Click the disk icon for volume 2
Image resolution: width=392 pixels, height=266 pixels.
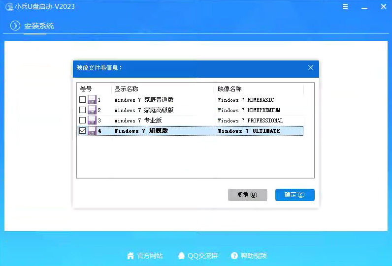coord(92,110)
